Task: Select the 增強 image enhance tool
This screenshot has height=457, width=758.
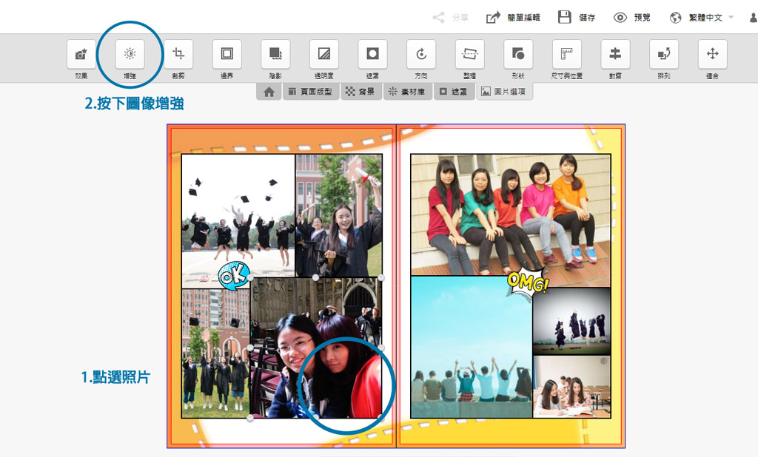Action: (x=130, y=54)
